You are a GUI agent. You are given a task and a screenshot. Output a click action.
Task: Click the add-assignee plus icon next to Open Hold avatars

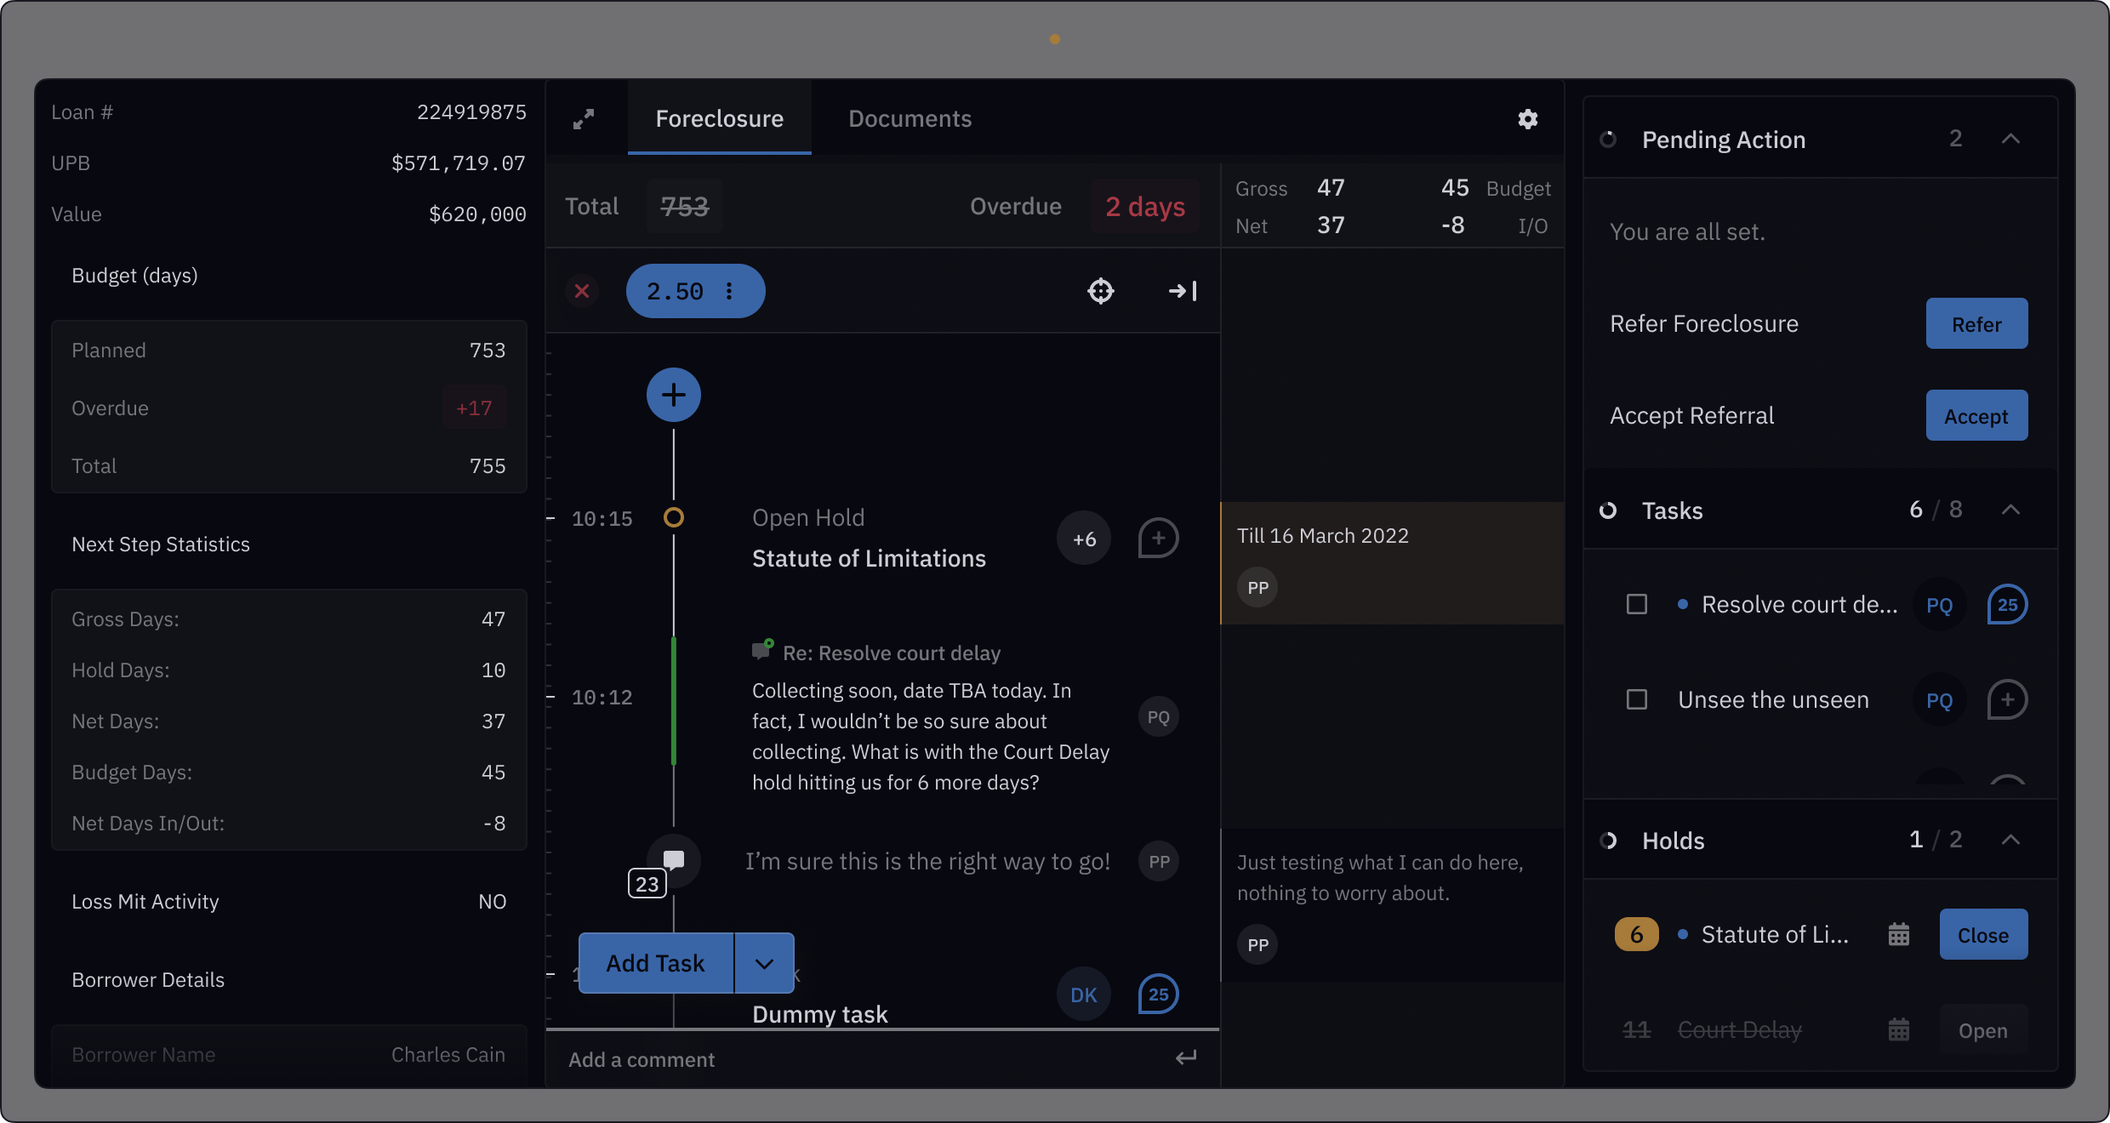[1157, 538]
